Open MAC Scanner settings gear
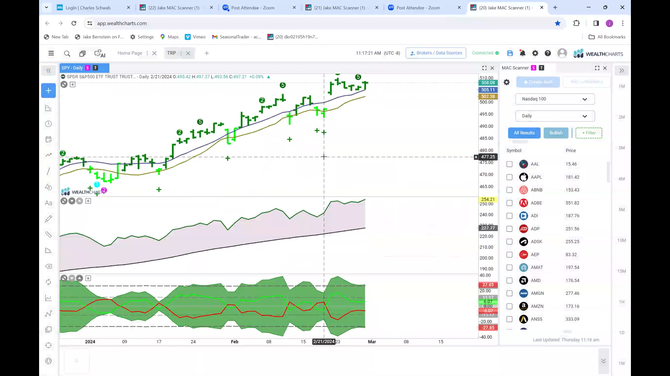 point(507,82)
